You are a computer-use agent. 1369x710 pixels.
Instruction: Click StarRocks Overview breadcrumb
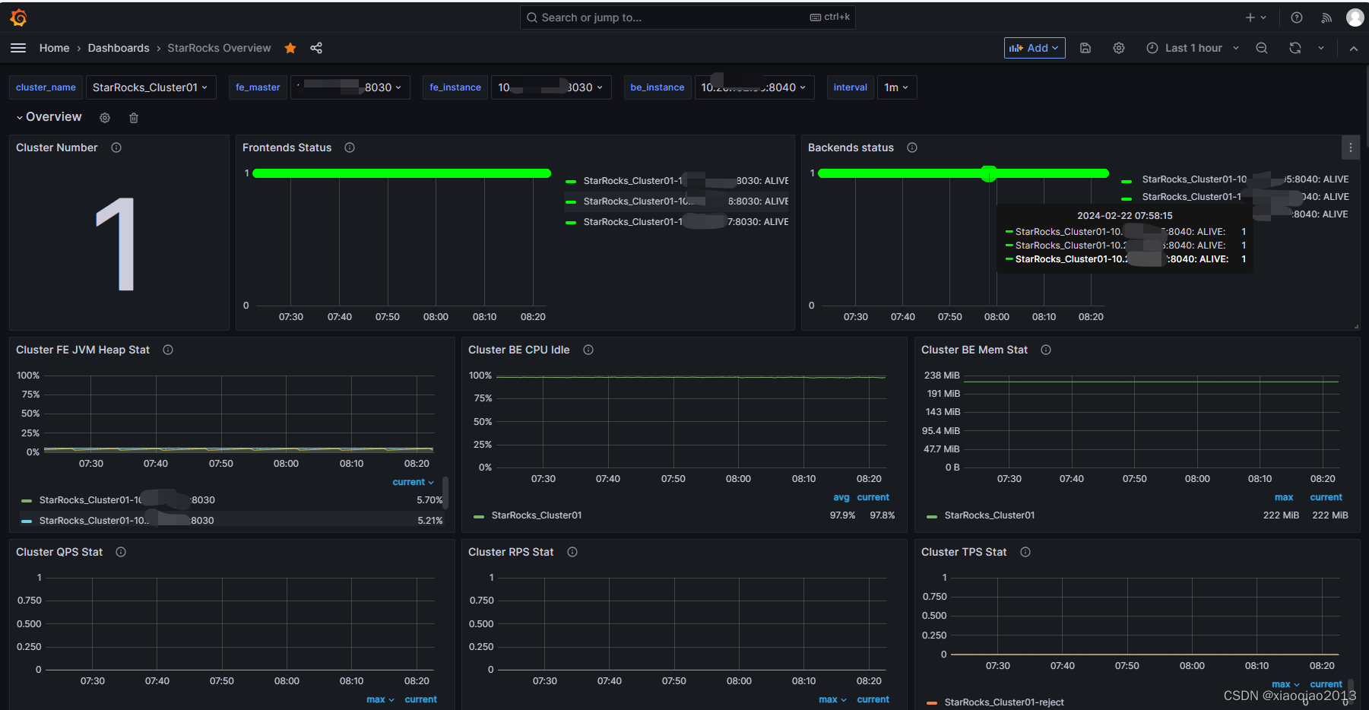(219, 48)
